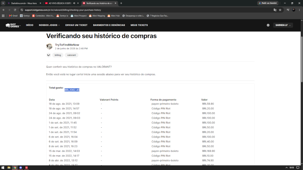Click the Data column header
Image resolution: width=303 pixels, height=170 pixels.
[x=52, y=100]
